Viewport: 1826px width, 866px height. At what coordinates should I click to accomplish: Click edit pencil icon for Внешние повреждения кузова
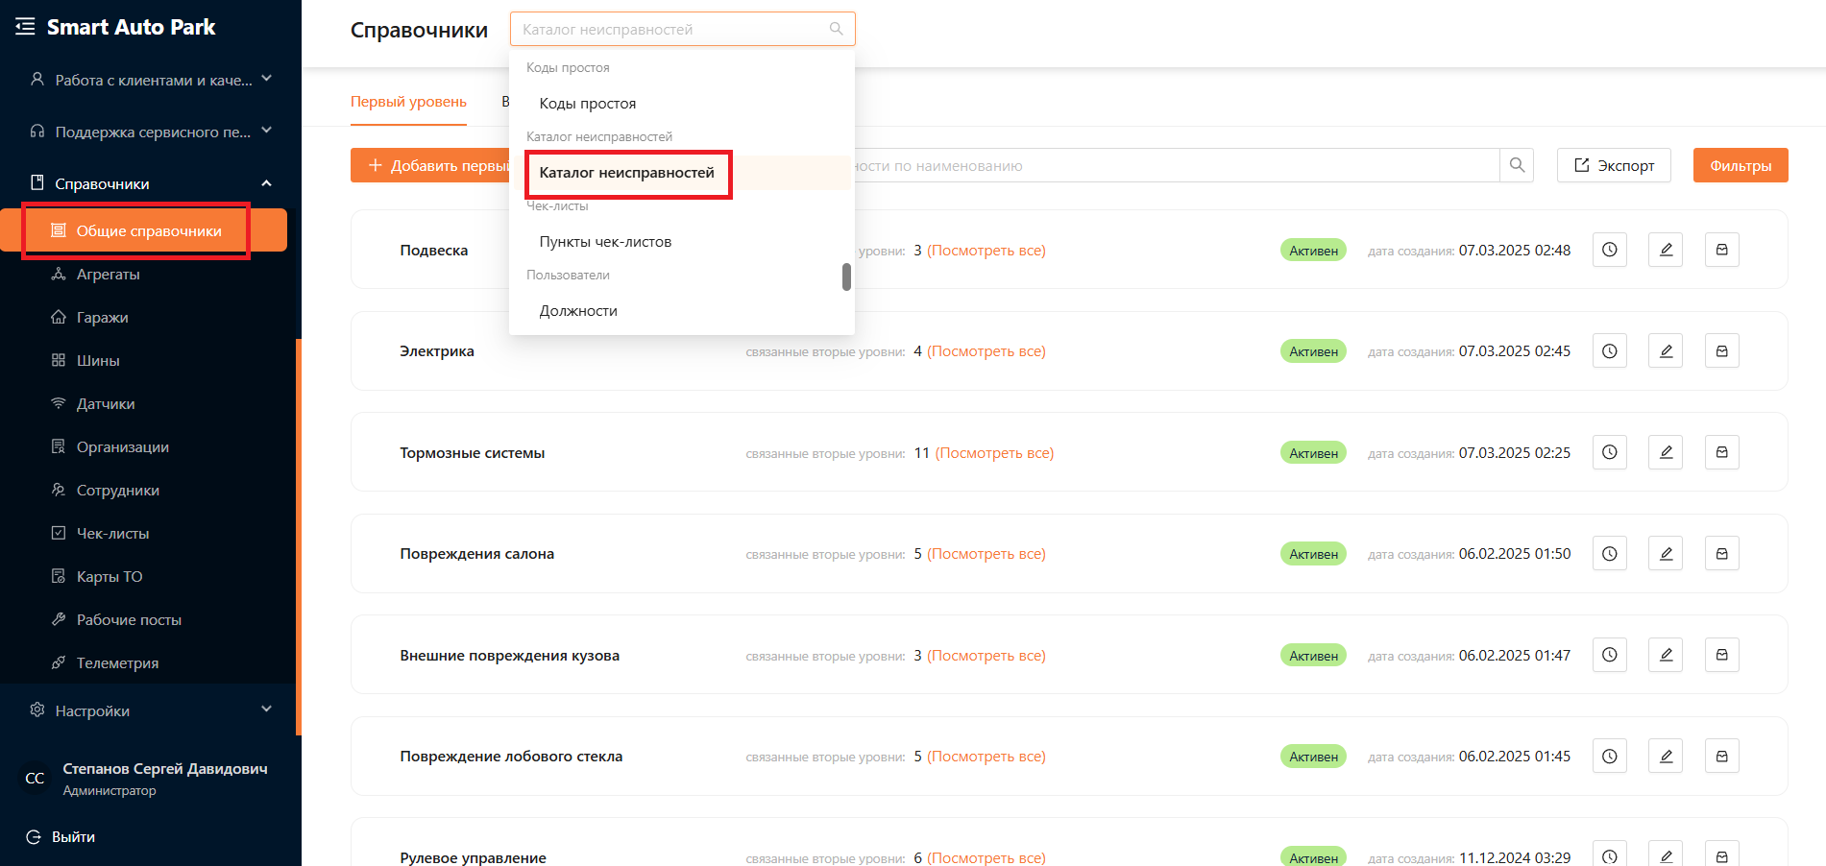(1666, 655)
